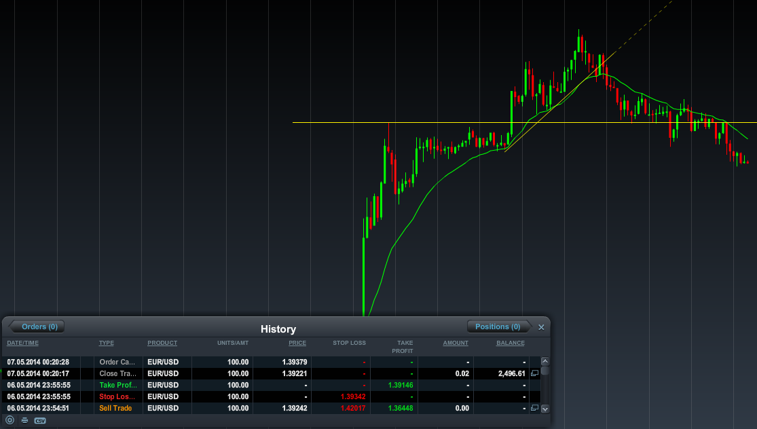Click the orange 'Sell Trade' type cell

pos(115,408)
